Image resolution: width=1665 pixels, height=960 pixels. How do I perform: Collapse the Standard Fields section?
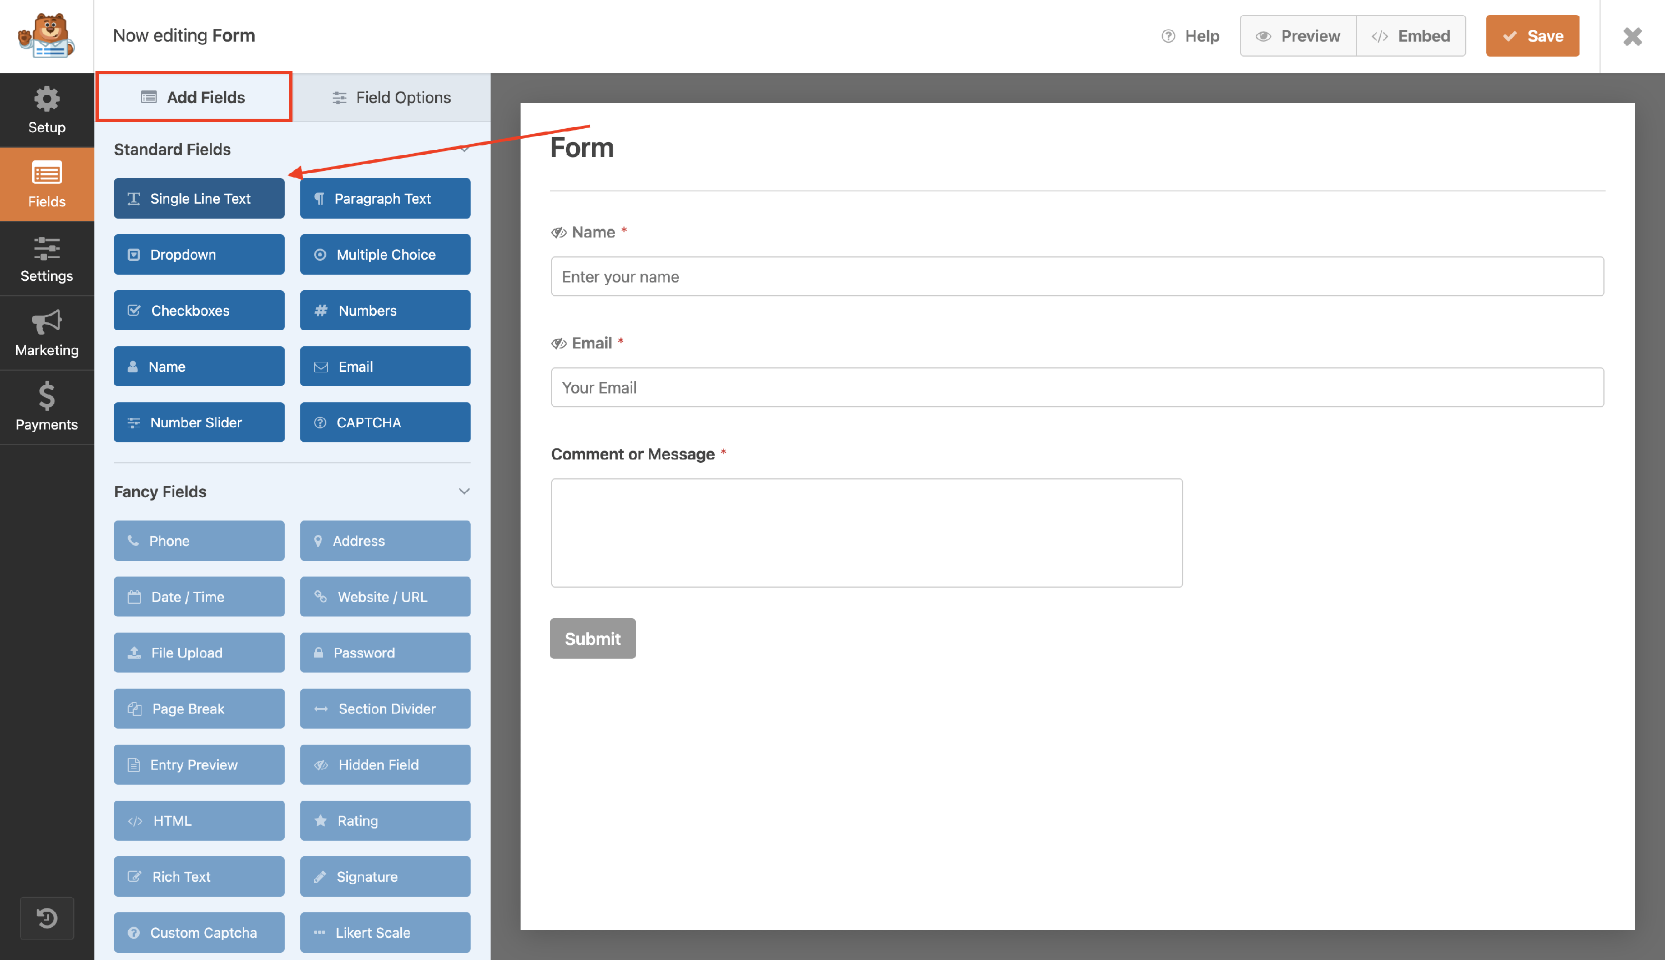click(x=464, y=149)
